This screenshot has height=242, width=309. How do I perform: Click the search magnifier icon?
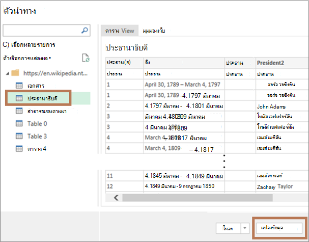click(x=85, y=31)
